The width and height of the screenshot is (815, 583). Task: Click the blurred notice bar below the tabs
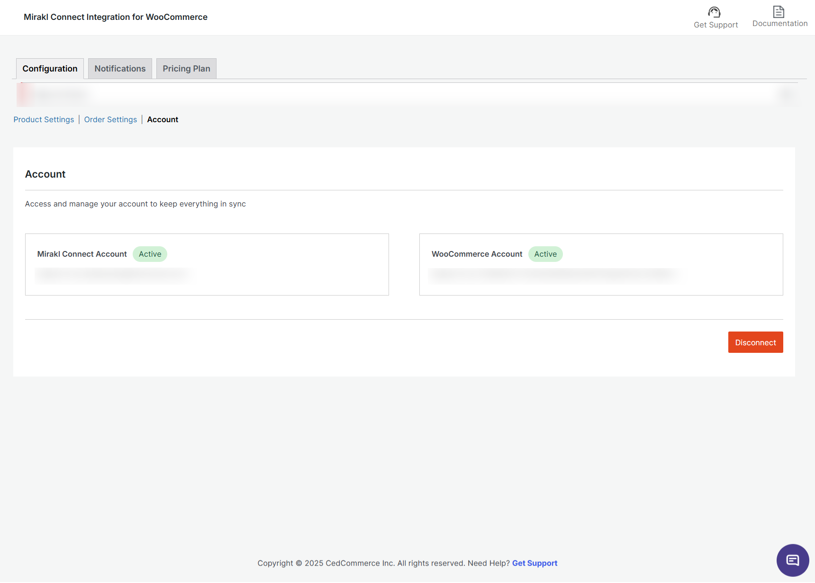(x=407, y=95)
